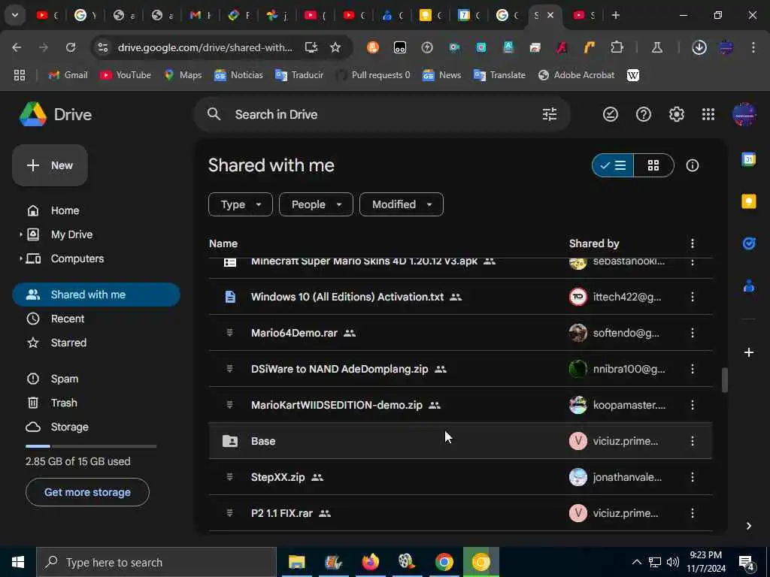Open Firefox from taskbar
The width and height of the screenshot is (770, 577).
pos(370,562)
